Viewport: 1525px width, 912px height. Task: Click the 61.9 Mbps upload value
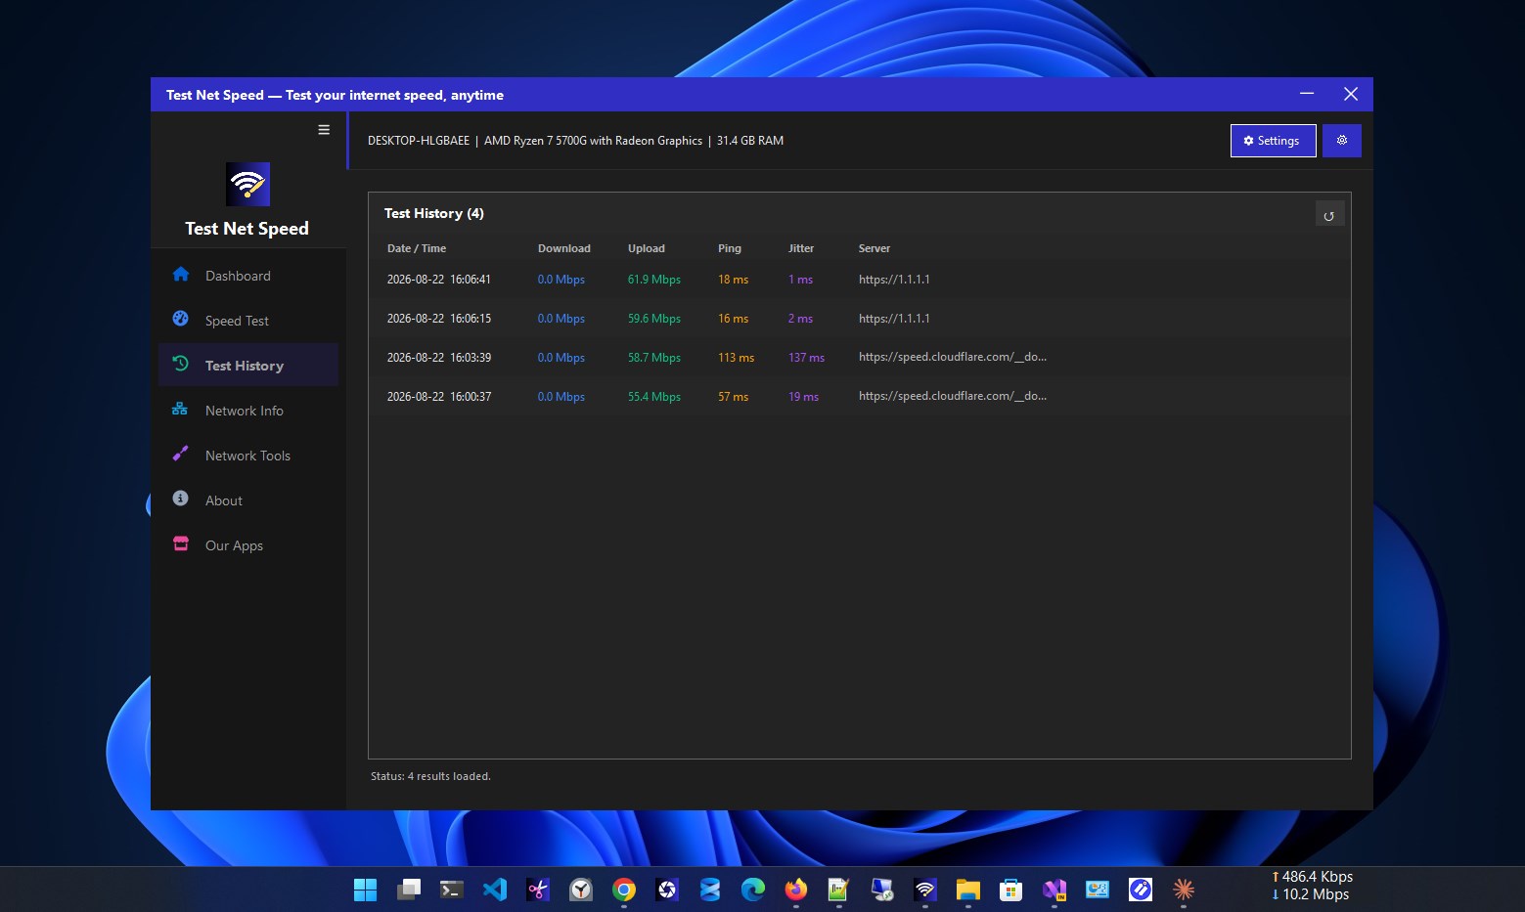654,280
